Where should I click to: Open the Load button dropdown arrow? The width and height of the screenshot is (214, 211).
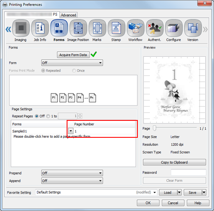[179, 192]
